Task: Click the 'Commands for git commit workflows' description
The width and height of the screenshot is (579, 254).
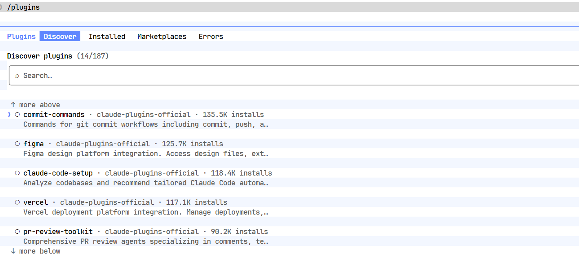Action: point(146,124)
